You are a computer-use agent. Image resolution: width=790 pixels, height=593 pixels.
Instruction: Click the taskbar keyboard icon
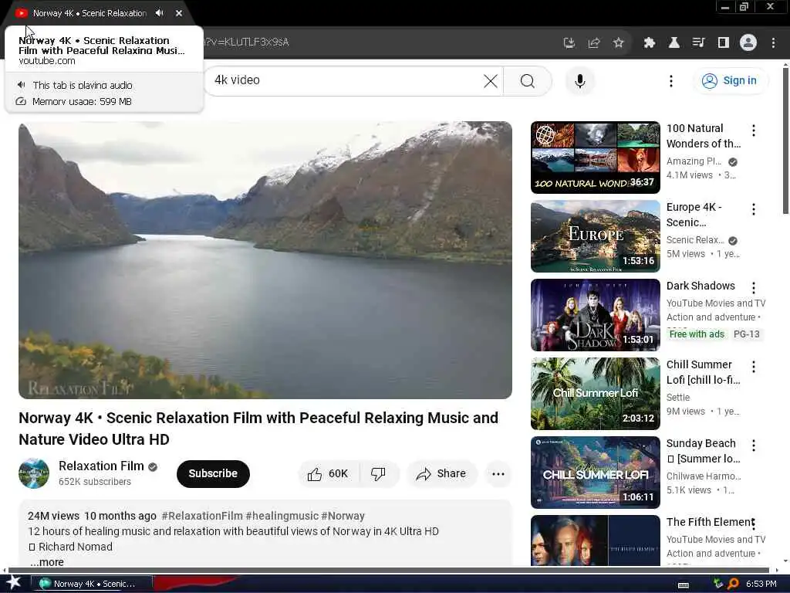[684, 585]
